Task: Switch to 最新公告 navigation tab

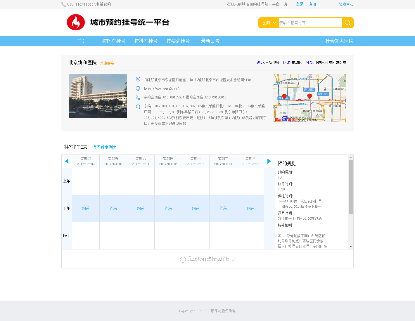Action: [x=210, y=41]
